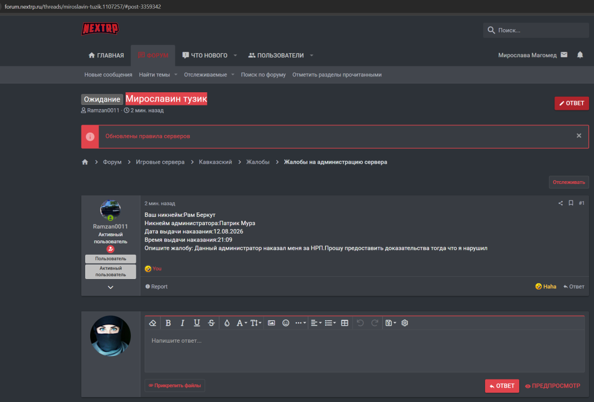Click the redo icon in editor
Image resolution: width=594 pixels, height=402 pixels.
375,323
